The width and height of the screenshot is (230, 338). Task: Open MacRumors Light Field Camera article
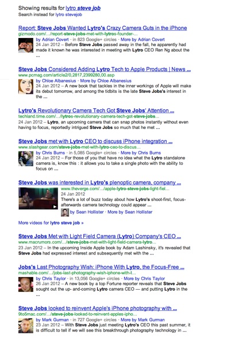coord(99,236)
